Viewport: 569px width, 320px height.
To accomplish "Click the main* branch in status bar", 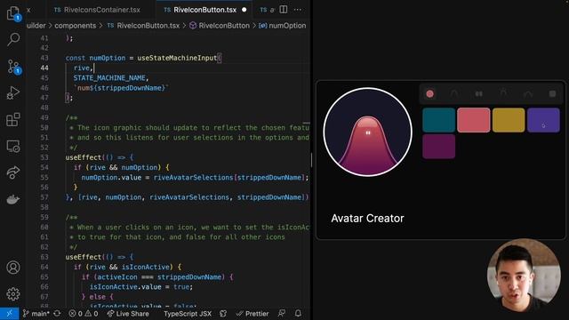I will click(x=36, y=314).
